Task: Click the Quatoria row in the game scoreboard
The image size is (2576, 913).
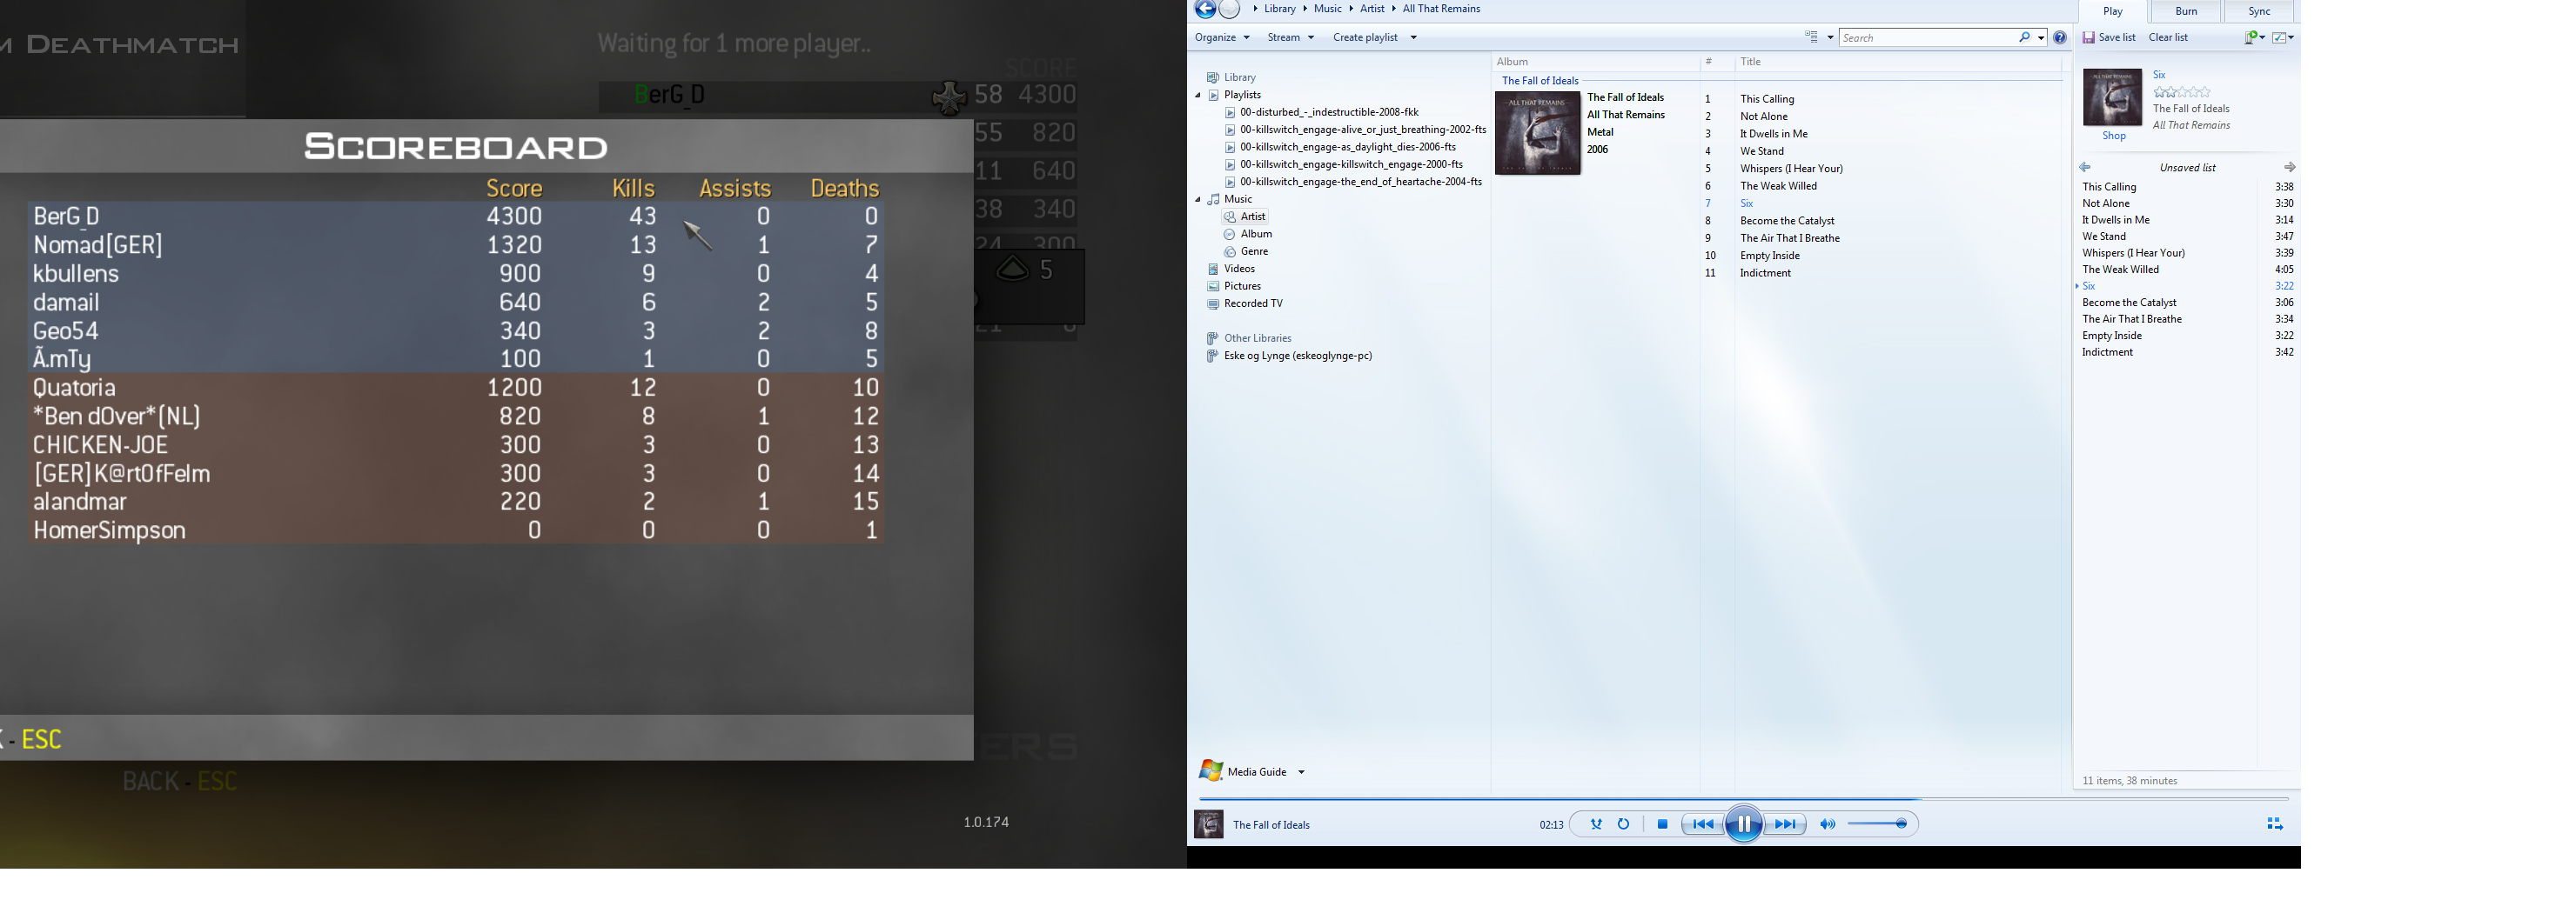Action: [455, 388]
